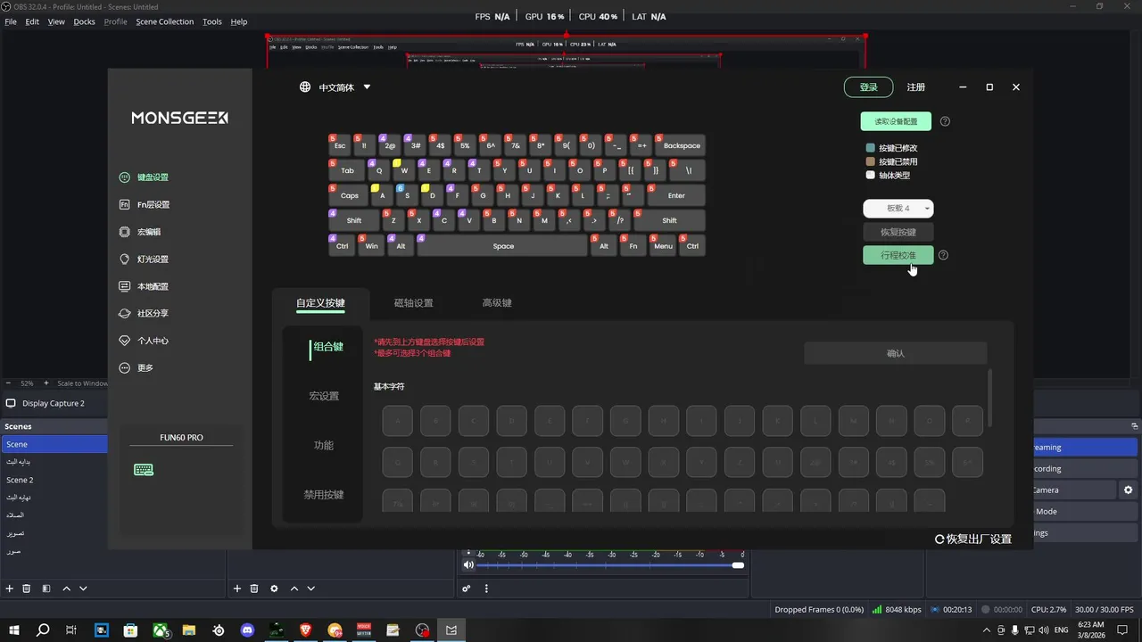The width and height of the screenshot is (1142, 642).
Task: Switch to 磁轴设置 tab
Action: [x=413, y=303]
